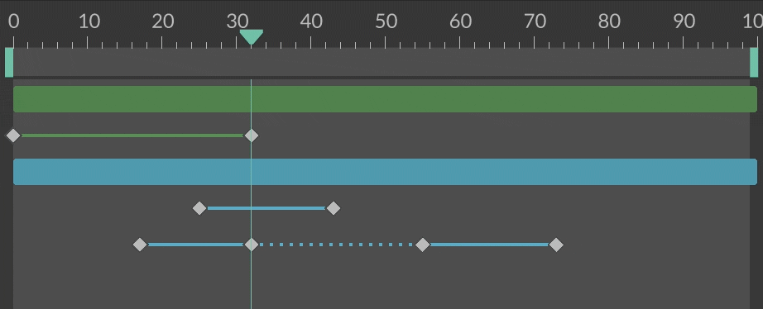The width and height of the screenshot is (763, 309).
Task: Click the green tween line between keyframes
Action: (x=132, y=135)
